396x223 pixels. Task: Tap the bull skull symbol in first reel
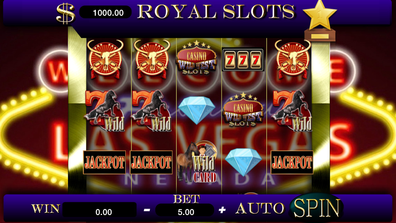[105, 59]
